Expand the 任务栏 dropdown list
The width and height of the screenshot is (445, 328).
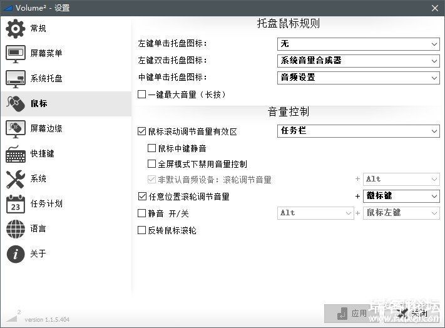click(x=358, y=131)
